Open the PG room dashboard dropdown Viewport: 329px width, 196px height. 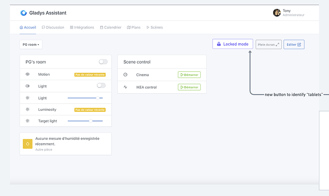(x=31, y=44)
